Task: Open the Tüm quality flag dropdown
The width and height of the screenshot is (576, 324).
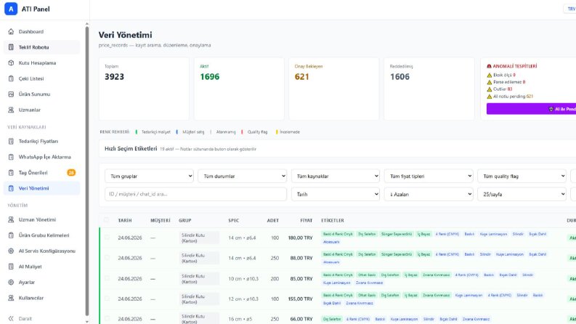Action: (522, 176)
